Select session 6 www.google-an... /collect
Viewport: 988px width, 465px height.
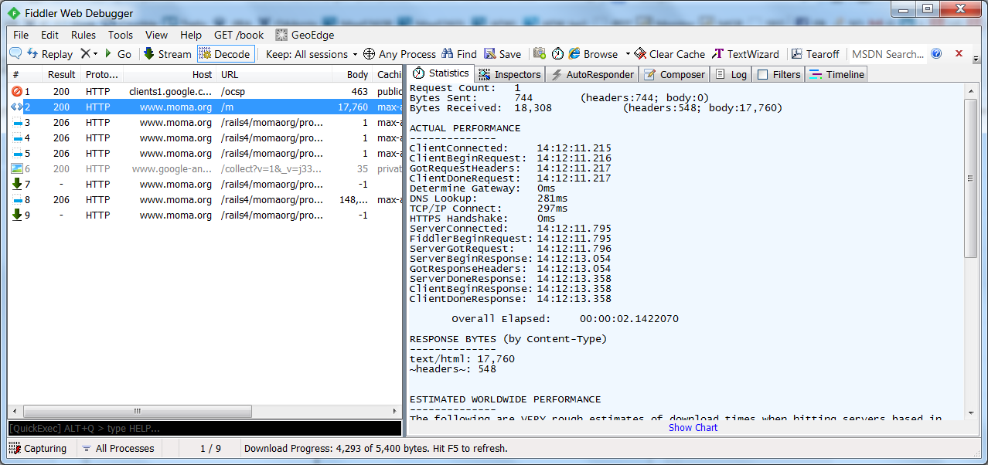[205, 168]
